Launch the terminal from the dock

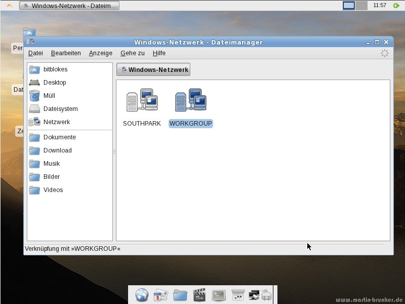point(219,295)
